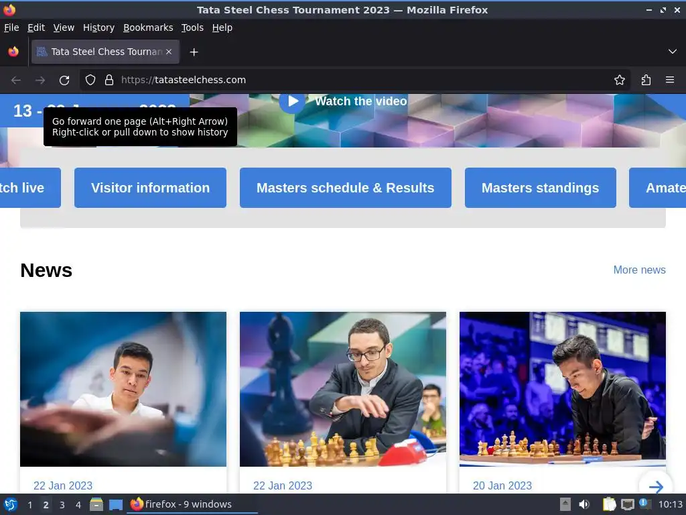686x515 pixels.
Task: Open the History menu
Action: [99, 27]
